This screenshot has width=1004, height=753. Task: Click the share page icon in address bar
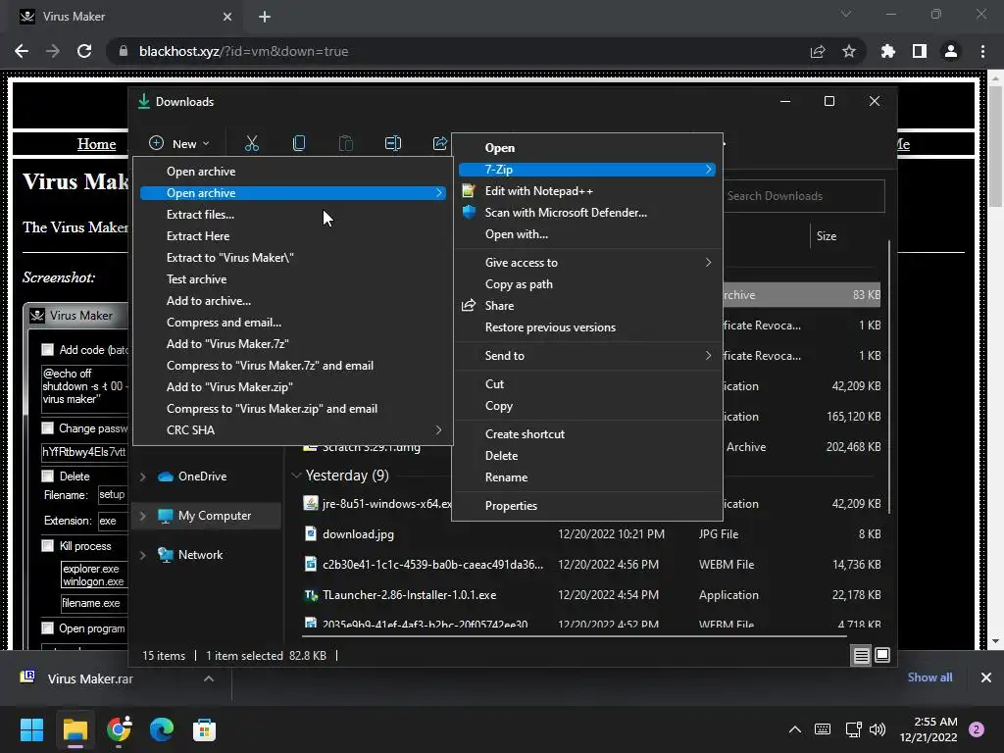click(818, 51)
